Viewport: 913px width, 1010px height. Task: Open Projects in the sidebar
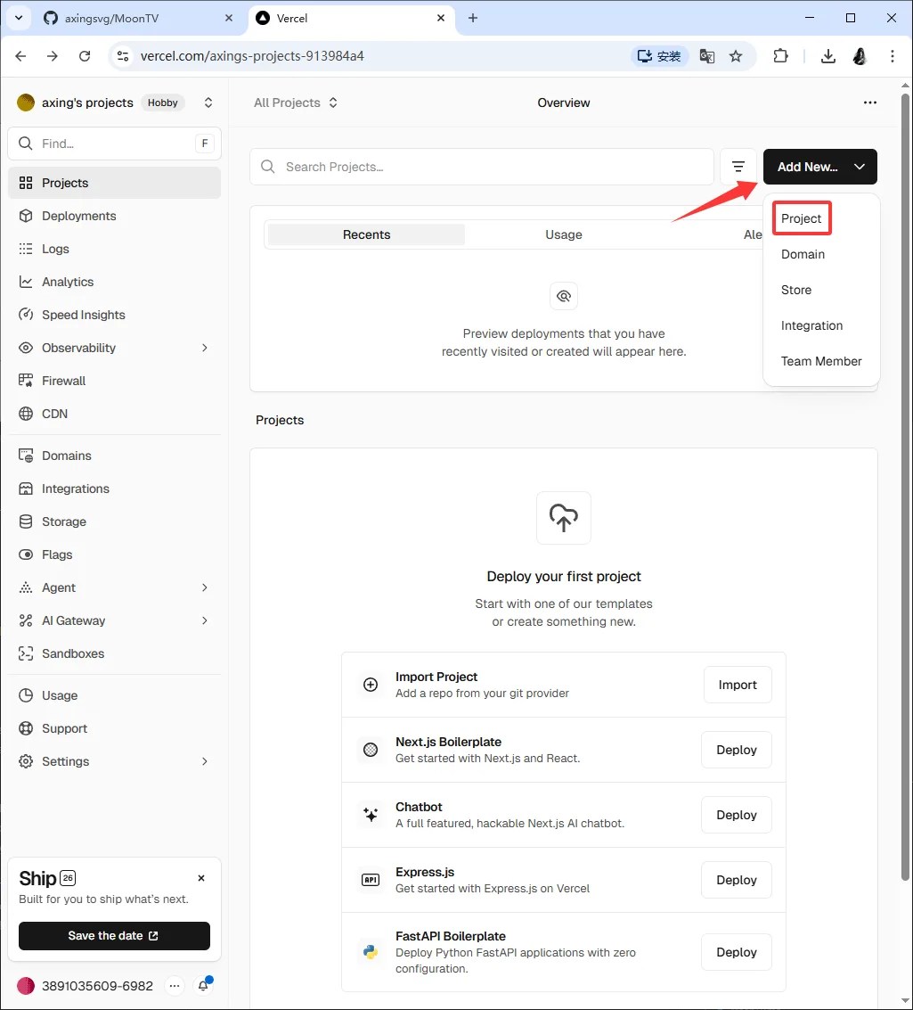pos(114,183)
